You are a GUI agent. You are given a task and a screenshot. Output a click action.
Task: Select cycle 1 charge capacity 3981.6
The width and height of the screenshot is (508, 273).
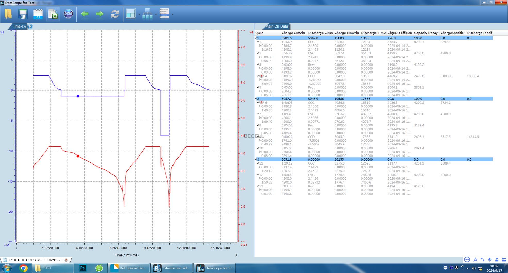[286, 38]
